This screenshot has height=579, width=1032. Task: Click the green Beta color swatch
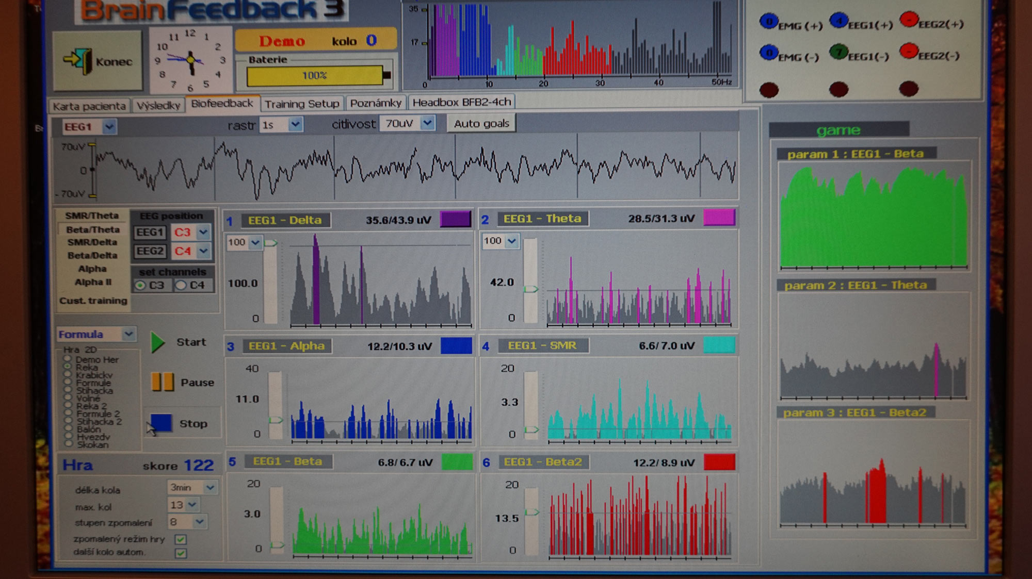[x=457, y=461]
